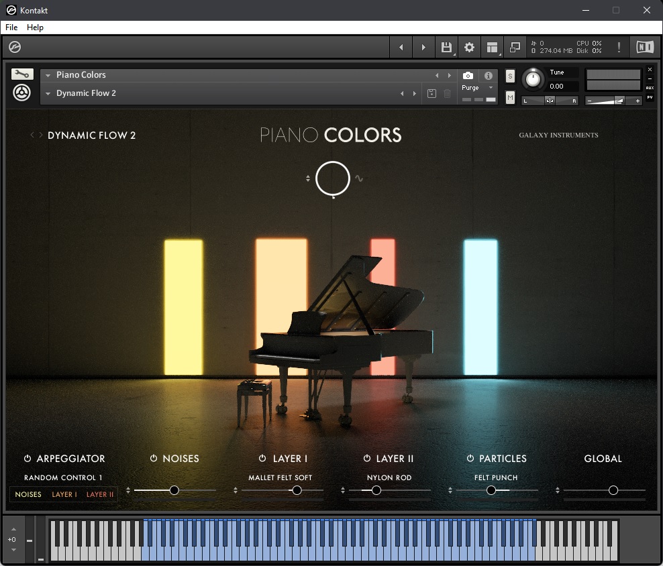Open the snapshot camera view
Image resolution: width=663 pixels, height=566 pixels.
pos(468,76)
